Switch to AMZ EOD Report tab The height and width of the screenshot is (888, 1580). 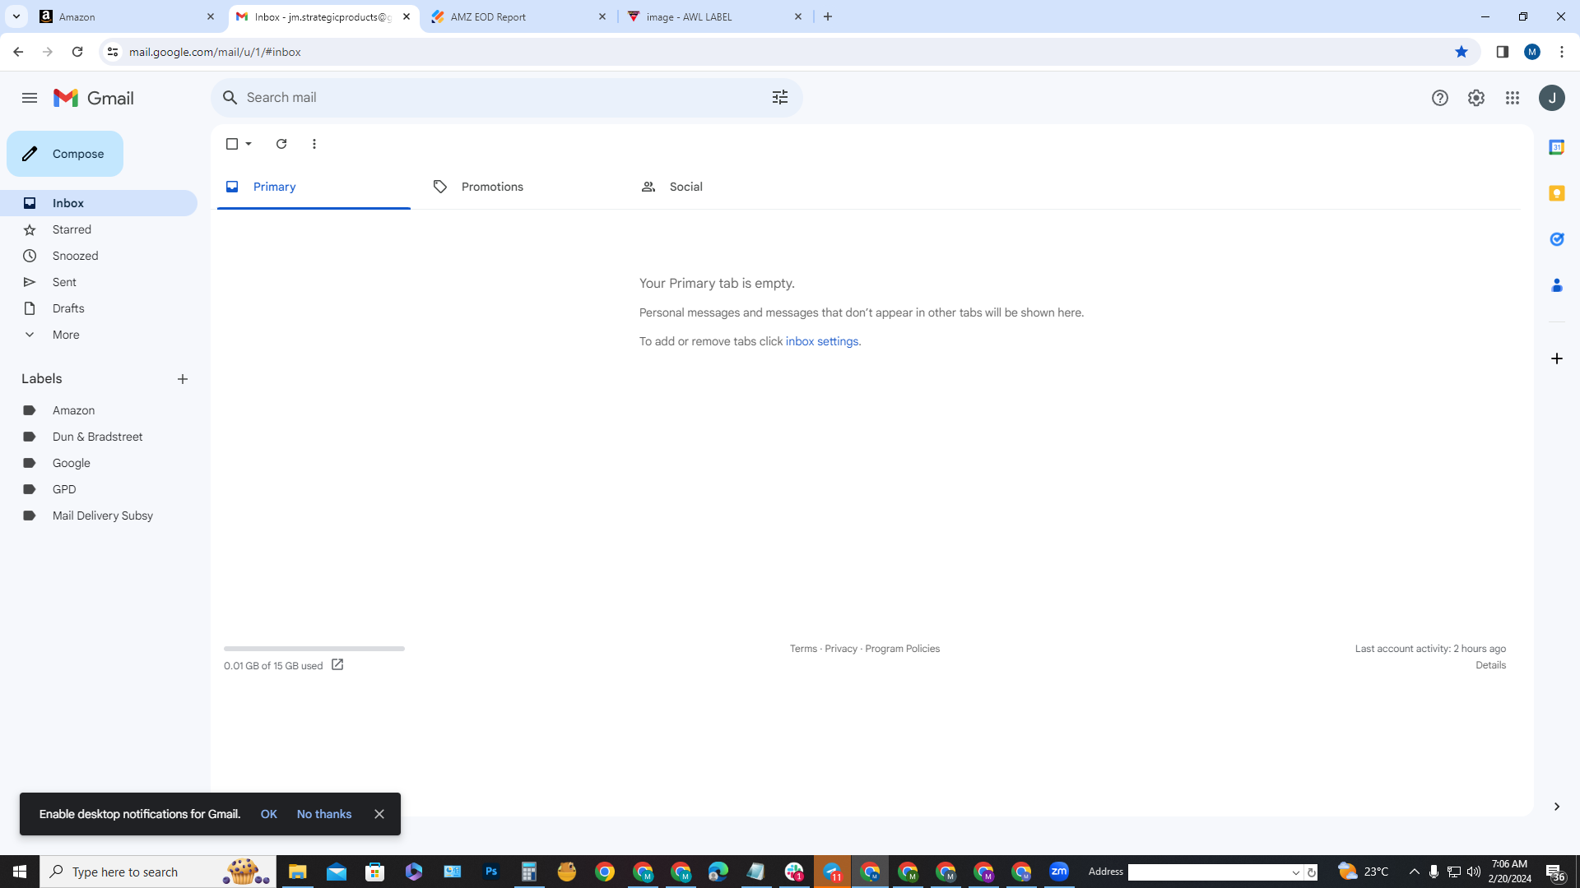[518, 16]
